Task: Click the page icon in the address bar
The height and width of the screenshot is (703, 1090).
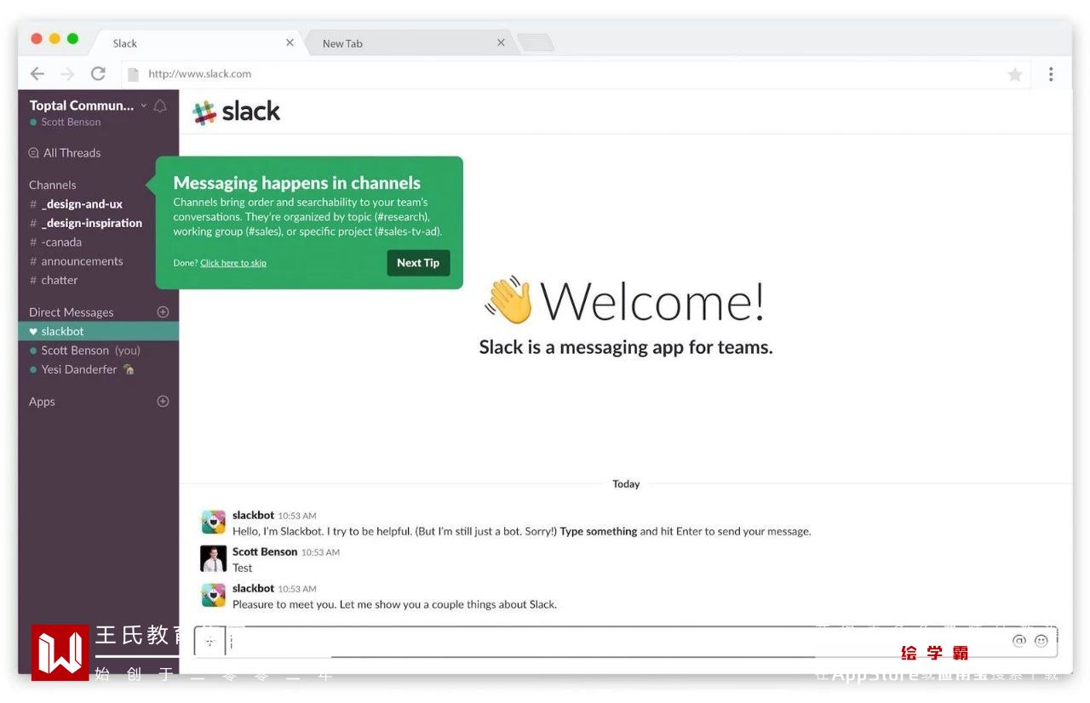Action: point(133,74)
